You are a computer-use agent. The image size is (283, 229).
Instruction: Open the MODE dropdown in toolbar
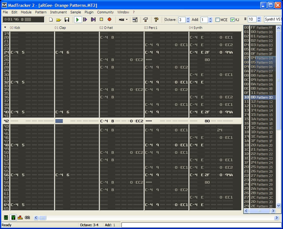coord(123,20)
